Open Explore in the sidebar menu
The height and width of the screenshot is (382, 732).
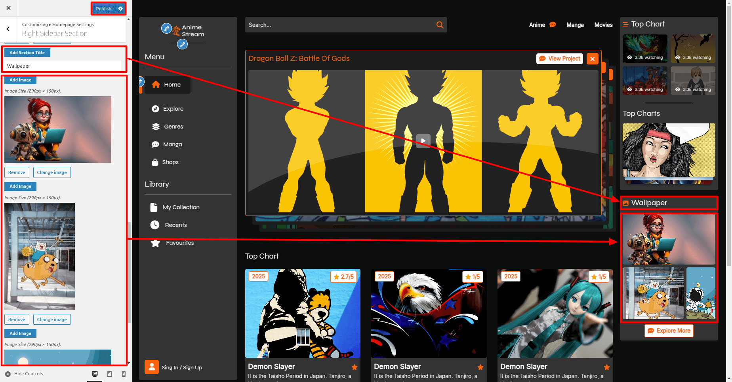pyautogui.click(x=173, y=109)
